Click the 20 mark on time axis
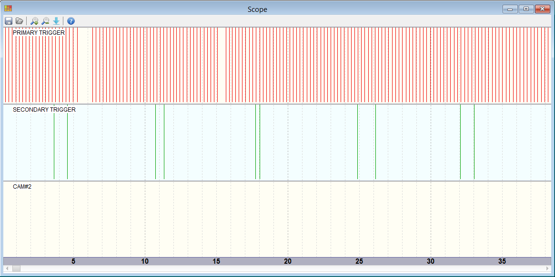This screenshot has width=555, height=277. (288, 261)
